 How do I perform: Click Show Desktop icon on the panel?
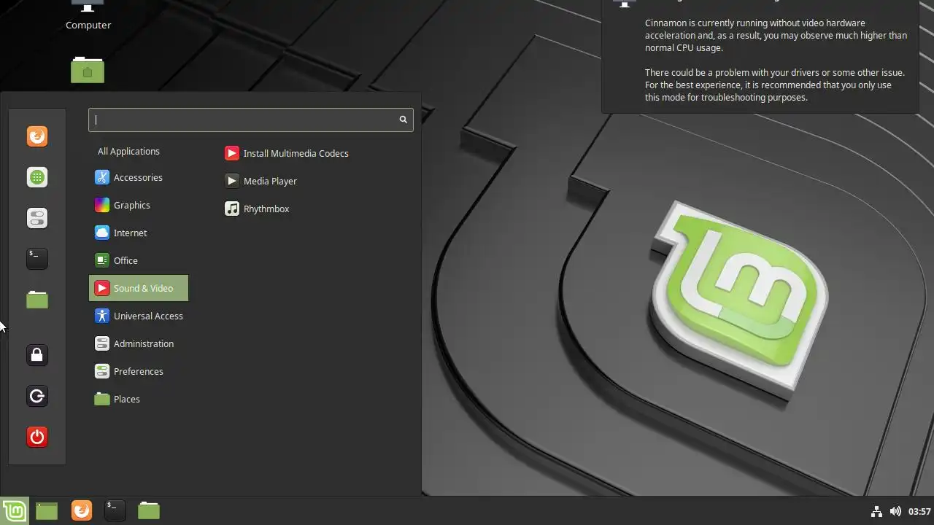(47, 510)
